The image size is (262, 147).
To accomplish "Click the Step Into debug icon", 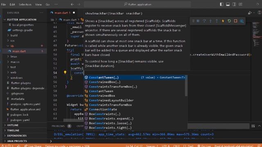I will (x=210, y=21).
